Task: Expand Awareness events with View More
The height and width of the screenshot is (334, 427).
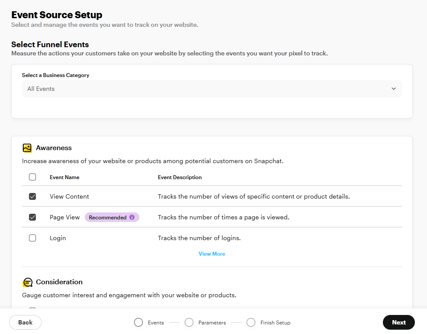Action: tap(212, 254)
